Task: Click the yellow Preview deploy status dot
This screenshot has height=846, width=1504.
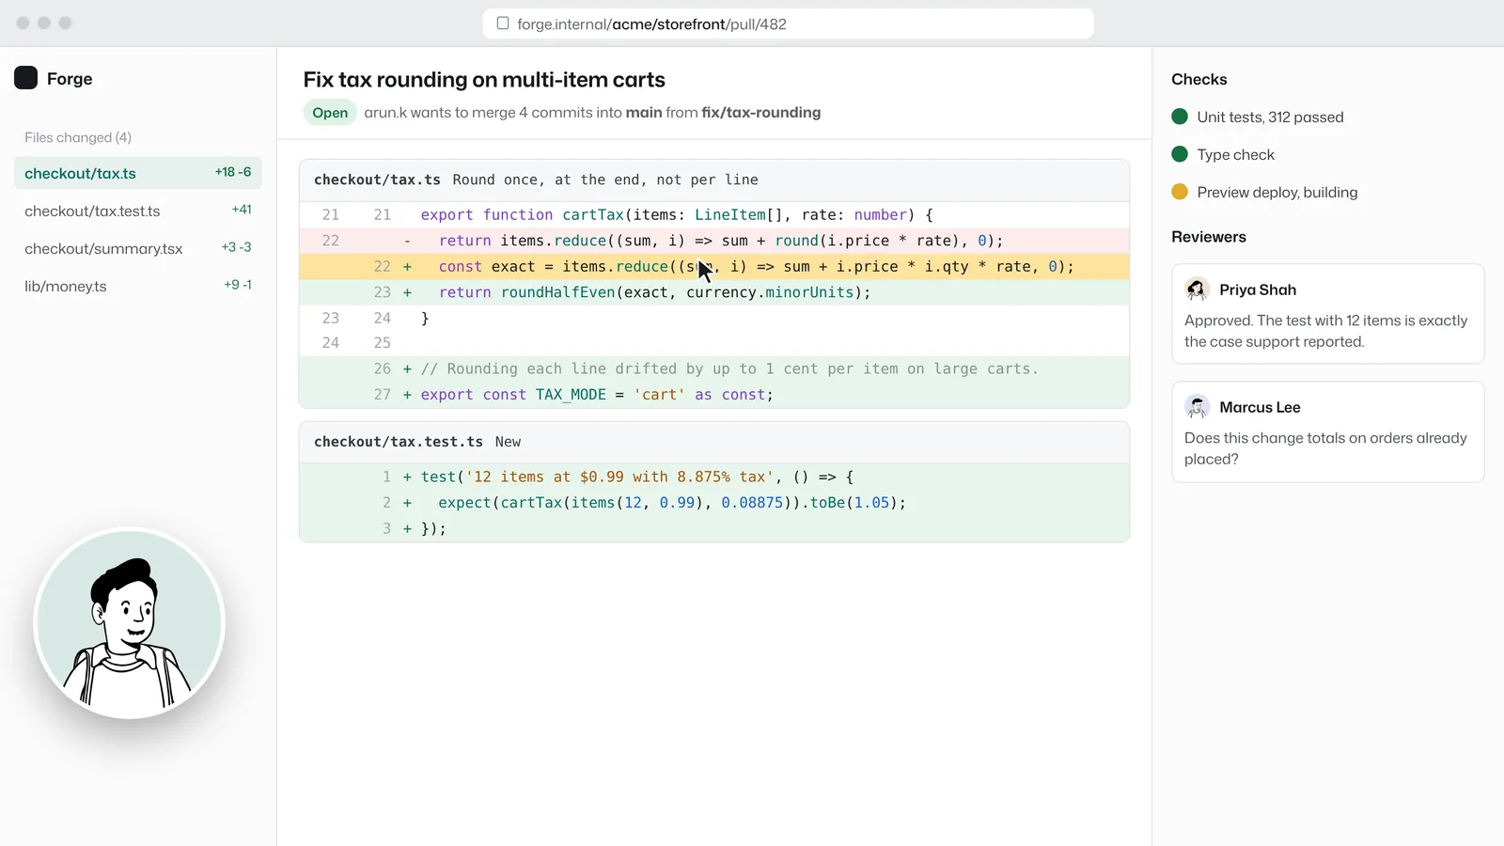Action: pos(1180,192)
